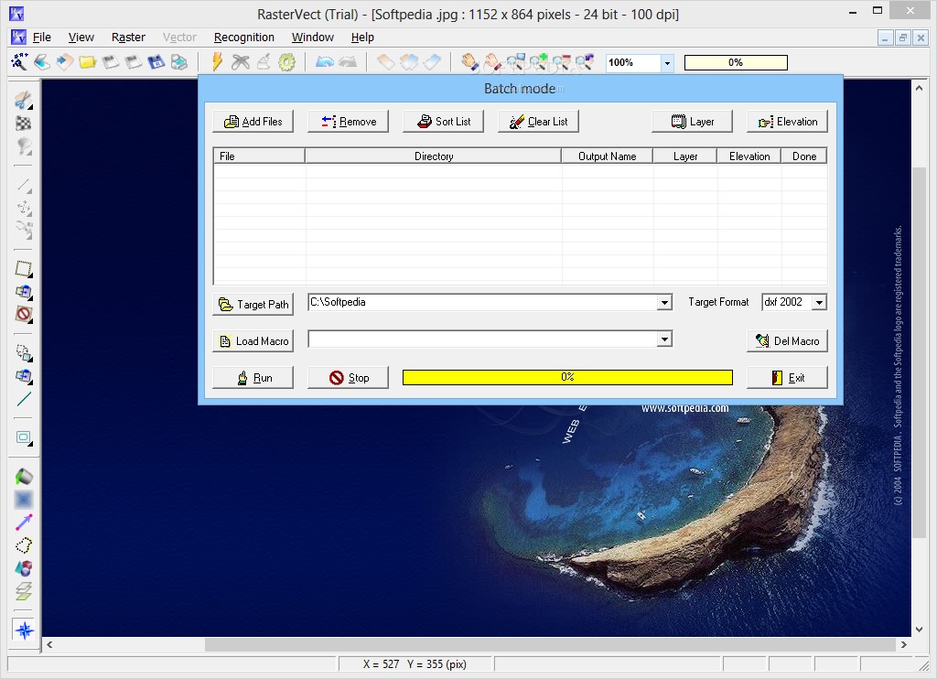This screenshot has height=679, width=937.
Task: Click the Del Macro button
Action: [787, 340]
